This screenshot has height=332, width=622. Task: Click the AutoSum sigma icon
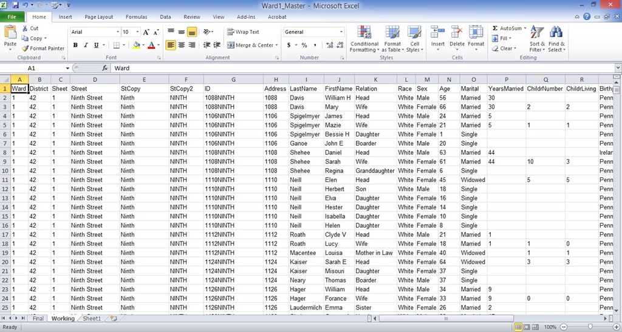point(495,29)
